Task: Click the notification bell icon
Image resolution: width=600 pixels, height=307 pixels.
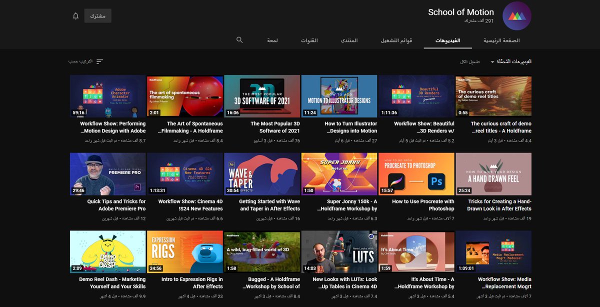Action: pos(76,16)
